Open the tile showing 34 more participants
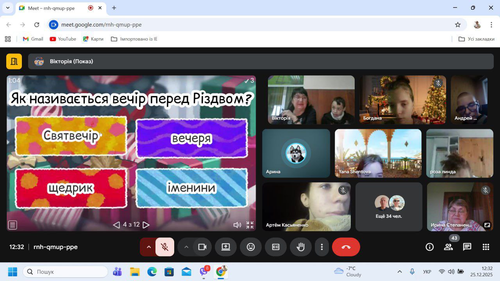 (389, 207)
